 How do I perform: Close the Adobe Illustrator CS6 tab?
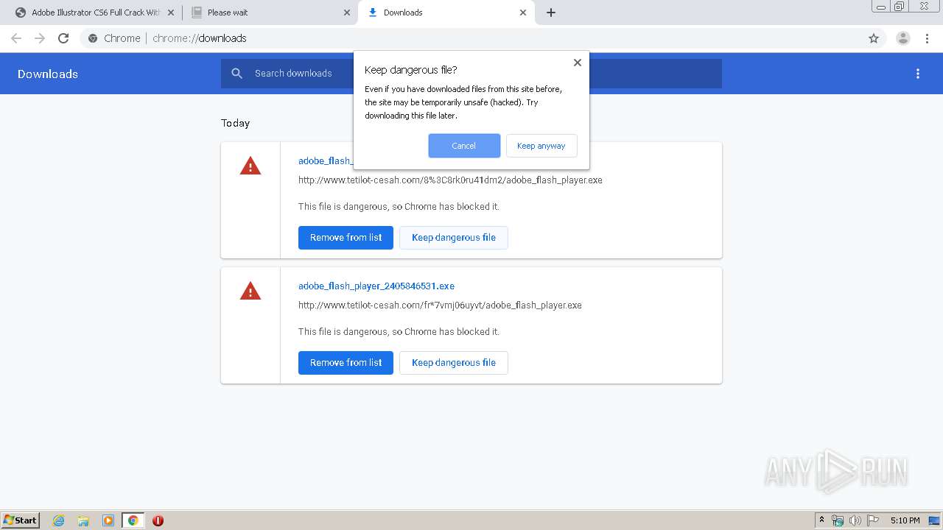point(170,13)
